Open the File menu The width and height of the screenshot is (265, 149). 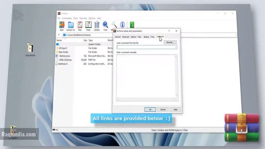(x=59, y=18)
